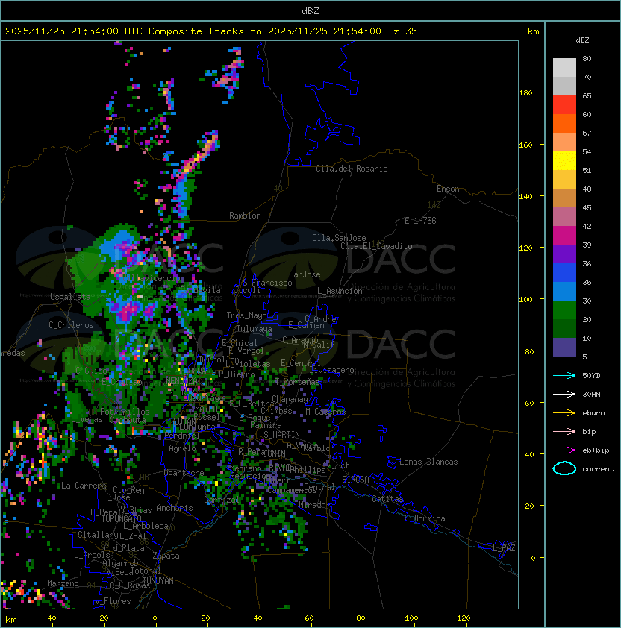This screenshot has width=621, height=628.
Task: Click the Zapata place label
Action: (x=166, y=556)
